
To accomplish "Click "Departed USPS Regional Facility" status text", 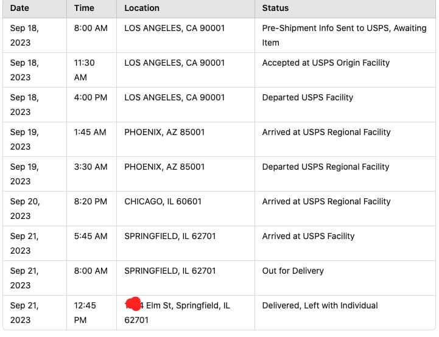I will (326, 167).
